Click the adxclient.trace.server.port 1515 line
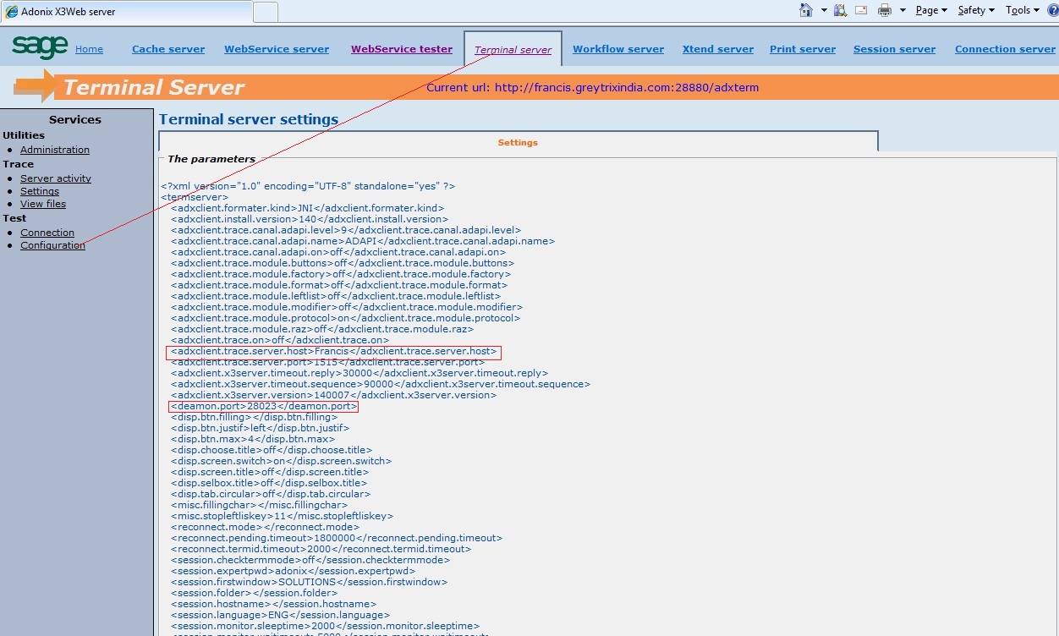This screenshot has width=1059, height=636. click(327, 362)
